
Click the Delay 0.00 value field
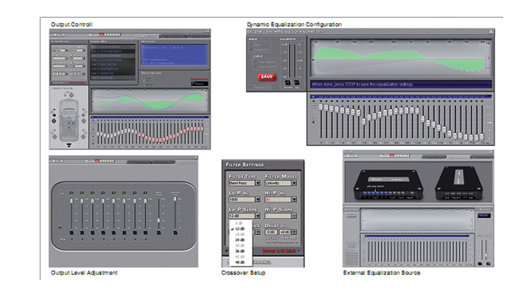271,232
